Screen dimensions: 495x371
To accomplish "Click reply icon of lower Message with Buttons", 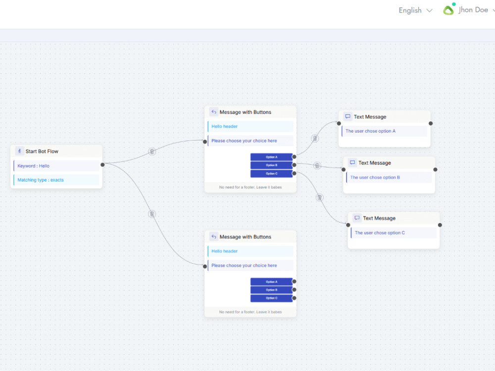I will 214,236.
